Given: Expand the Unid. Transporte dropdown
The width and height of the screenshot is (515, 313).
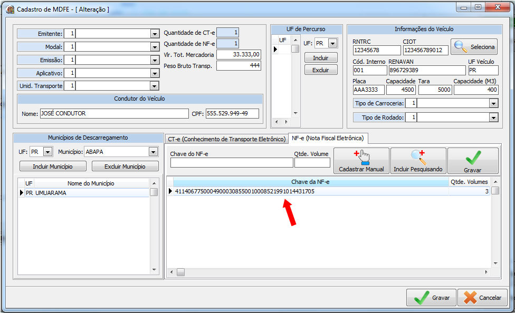Looking at the screenshot, I should (x=155, y=86).
